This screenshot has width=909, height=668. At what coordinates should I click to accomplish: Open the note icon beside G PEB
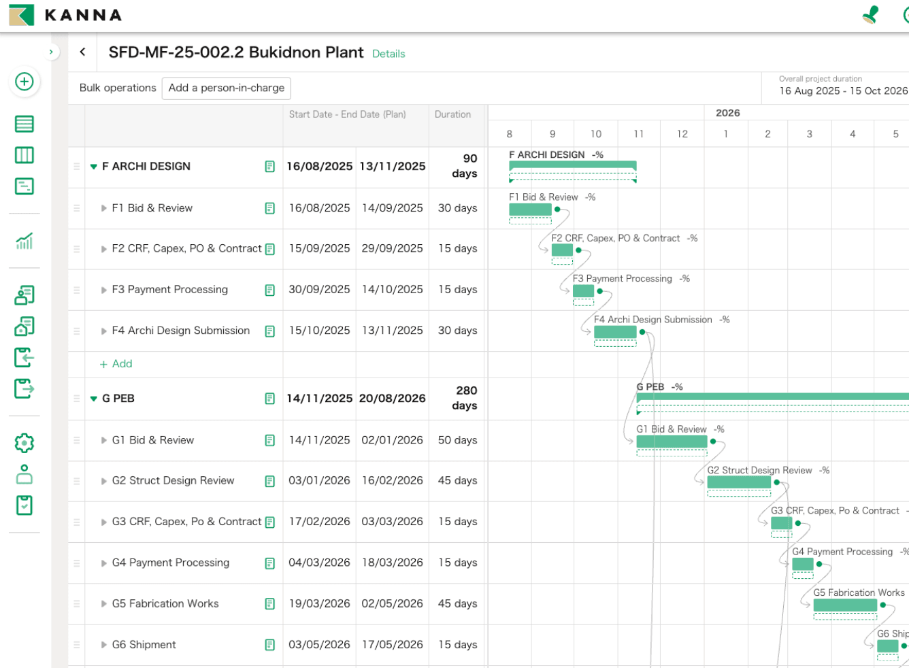pyautogui.click(x=270, y=399)
